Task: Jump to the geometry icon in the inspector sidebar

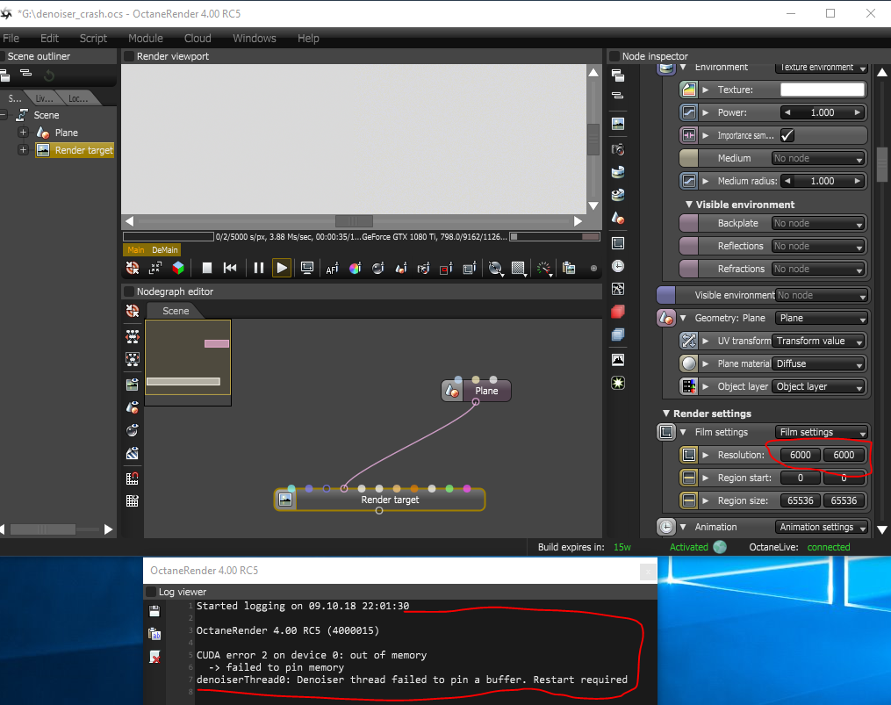Action: click(x=618, y=218)
